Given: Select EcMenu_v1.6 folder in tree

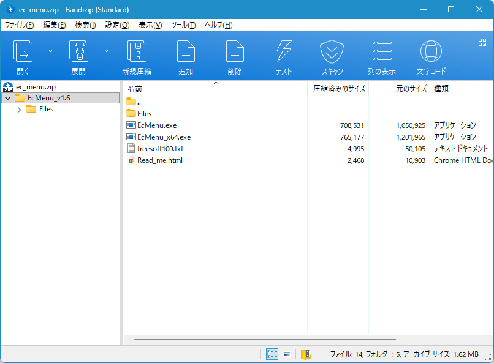Looking at the screenshot, I should tap(49, 98).
